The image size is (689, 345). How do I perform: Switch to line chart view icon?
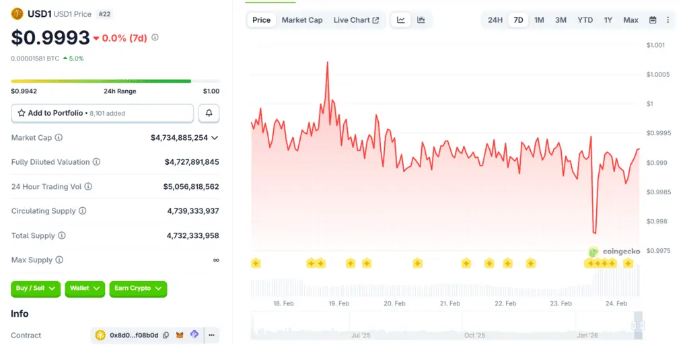[401, 20]
